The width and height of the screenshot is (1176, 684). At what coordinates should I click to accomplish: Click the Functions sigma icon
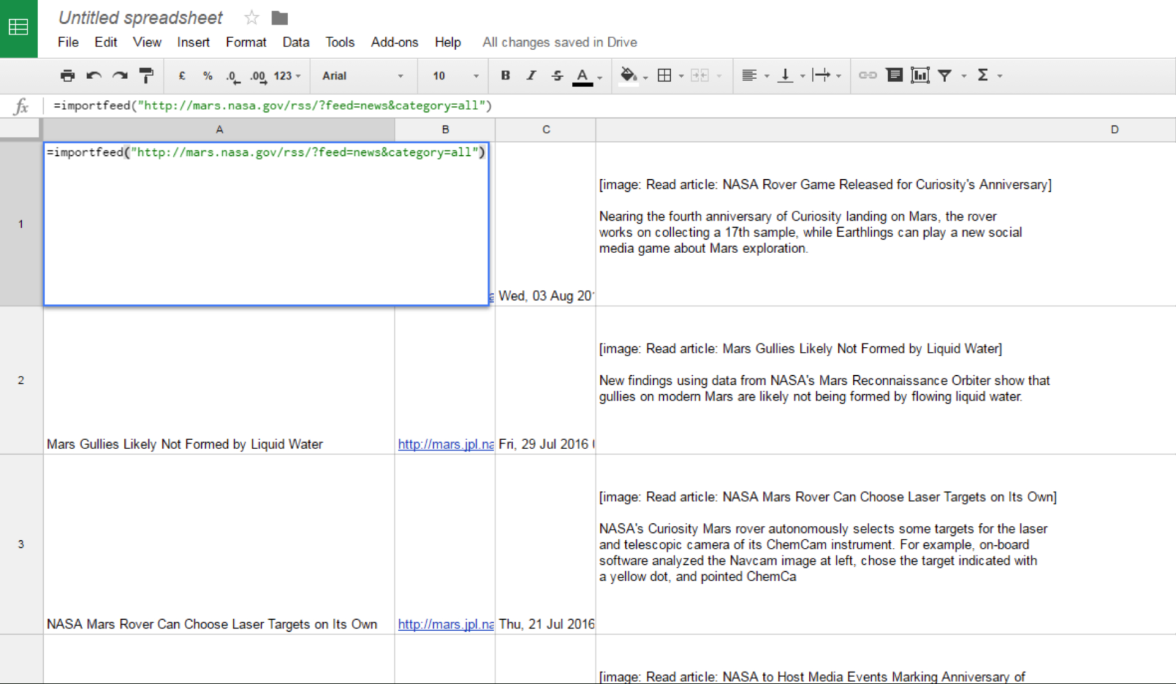[x=983, y=75]
